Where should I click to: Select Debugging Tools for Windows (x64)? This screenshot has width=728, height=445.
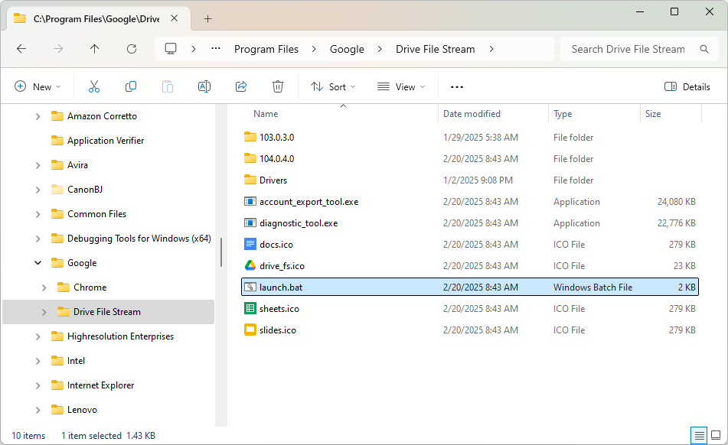click(139, 239)
